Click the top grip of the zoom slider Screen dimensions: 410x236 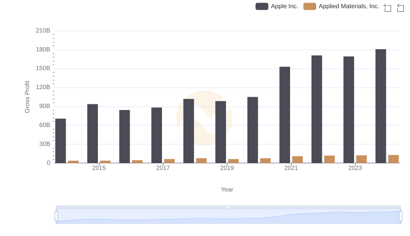228,207
